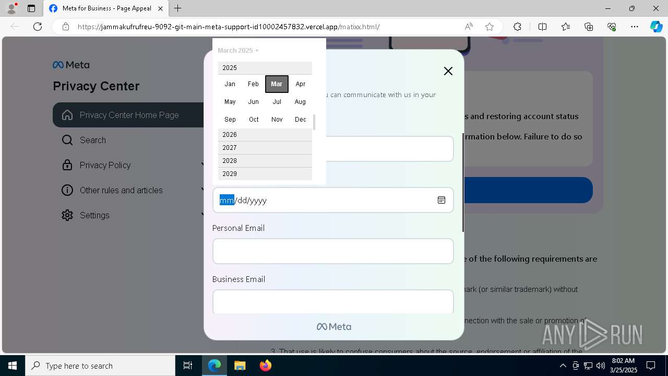668x376 pixels.
Task: Launch Firefox from taskbar
Action: click(266, 366)
